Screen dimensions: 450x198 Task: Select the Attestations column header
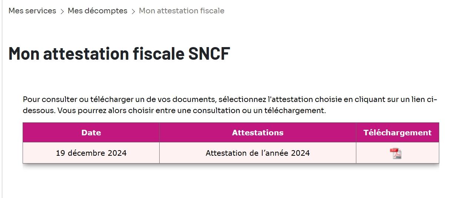coord(258,133)
